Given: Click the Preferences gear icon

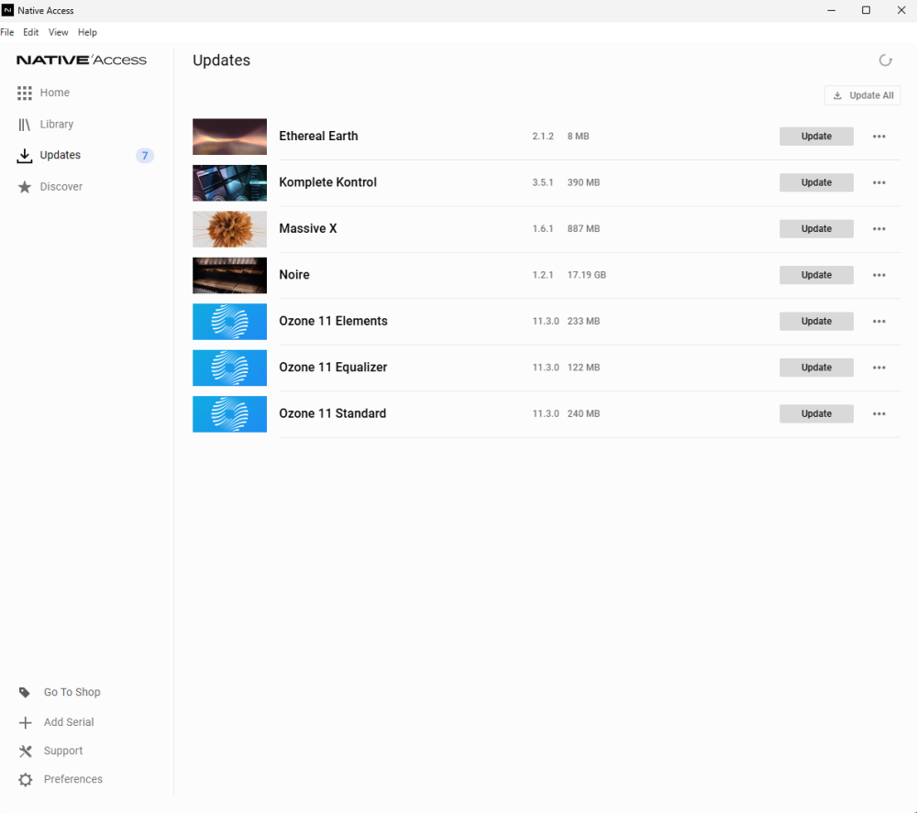Looking at the screenshot, I should (x=25, y=780).
